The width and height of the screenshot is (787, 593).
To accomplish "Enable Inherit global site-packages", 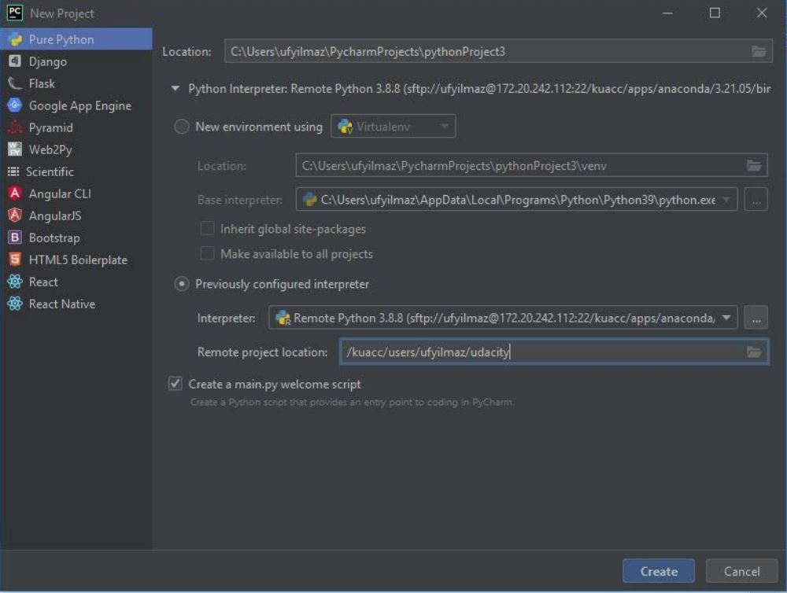I will [x=207, y=228].
